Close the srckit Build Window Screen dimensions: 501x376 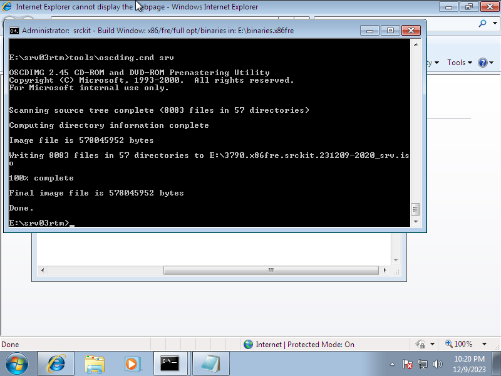tap(411, 31)
